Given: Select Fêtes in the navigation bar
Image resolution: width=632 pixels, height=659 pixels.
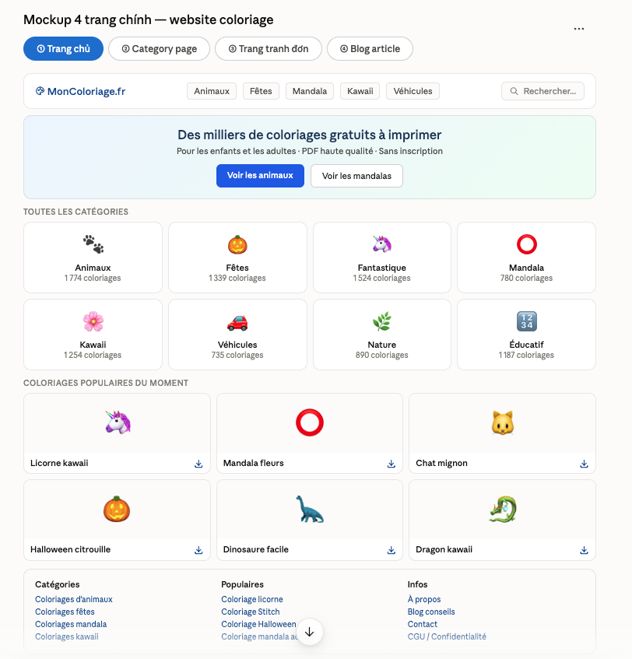Looking at the screenshot, I should [x=261, y=91].
